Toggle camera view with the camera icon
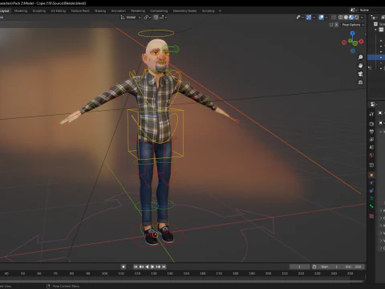This screenshot has width=385, height=289. click(360, 74)
